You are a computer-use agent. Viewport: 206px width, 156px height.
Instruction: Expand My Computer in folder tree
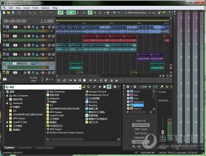click(x=7, y=96)
